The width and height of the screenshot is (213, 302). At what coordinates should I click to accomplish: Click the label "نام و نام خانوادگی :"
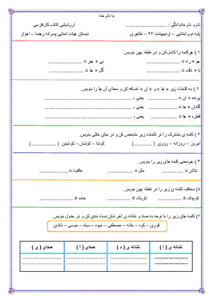[184, 25]
